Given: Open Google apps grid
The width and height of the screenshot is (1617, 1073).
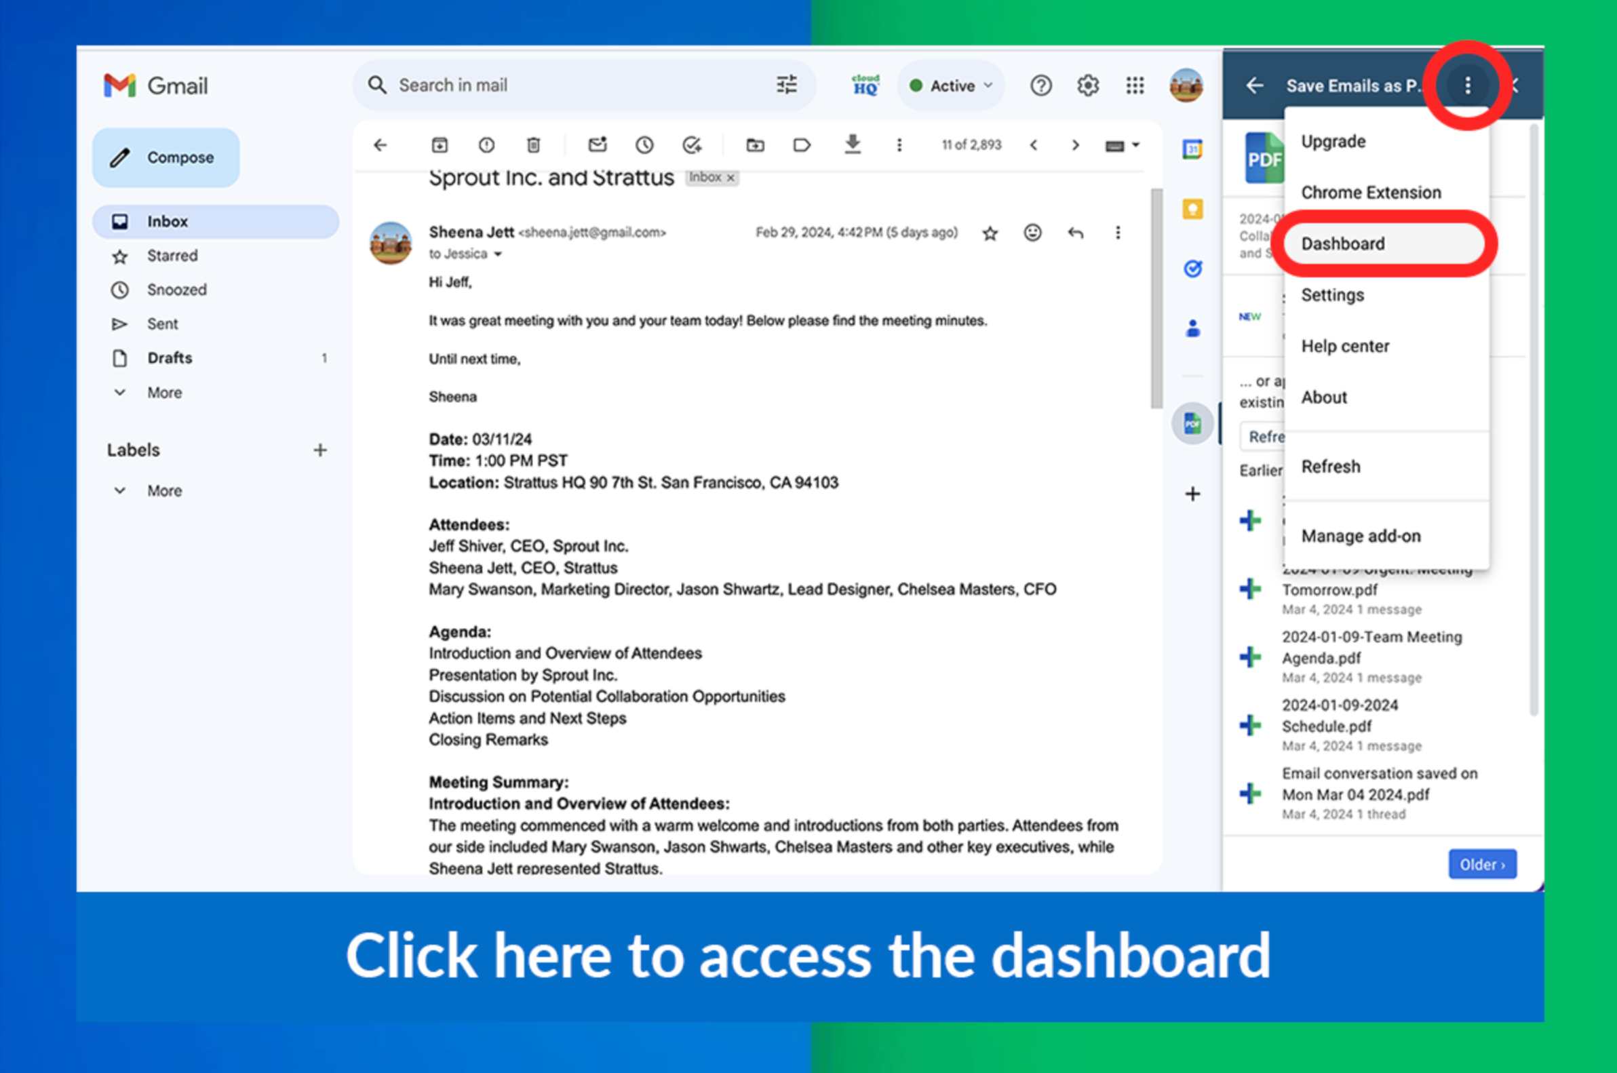Looking at the screenshot, I should [x=1135, y=85].
